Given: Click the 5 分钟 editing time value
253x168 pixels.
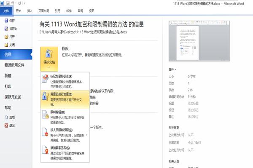Looking at the screenshot, I should (x=192, y=97).
